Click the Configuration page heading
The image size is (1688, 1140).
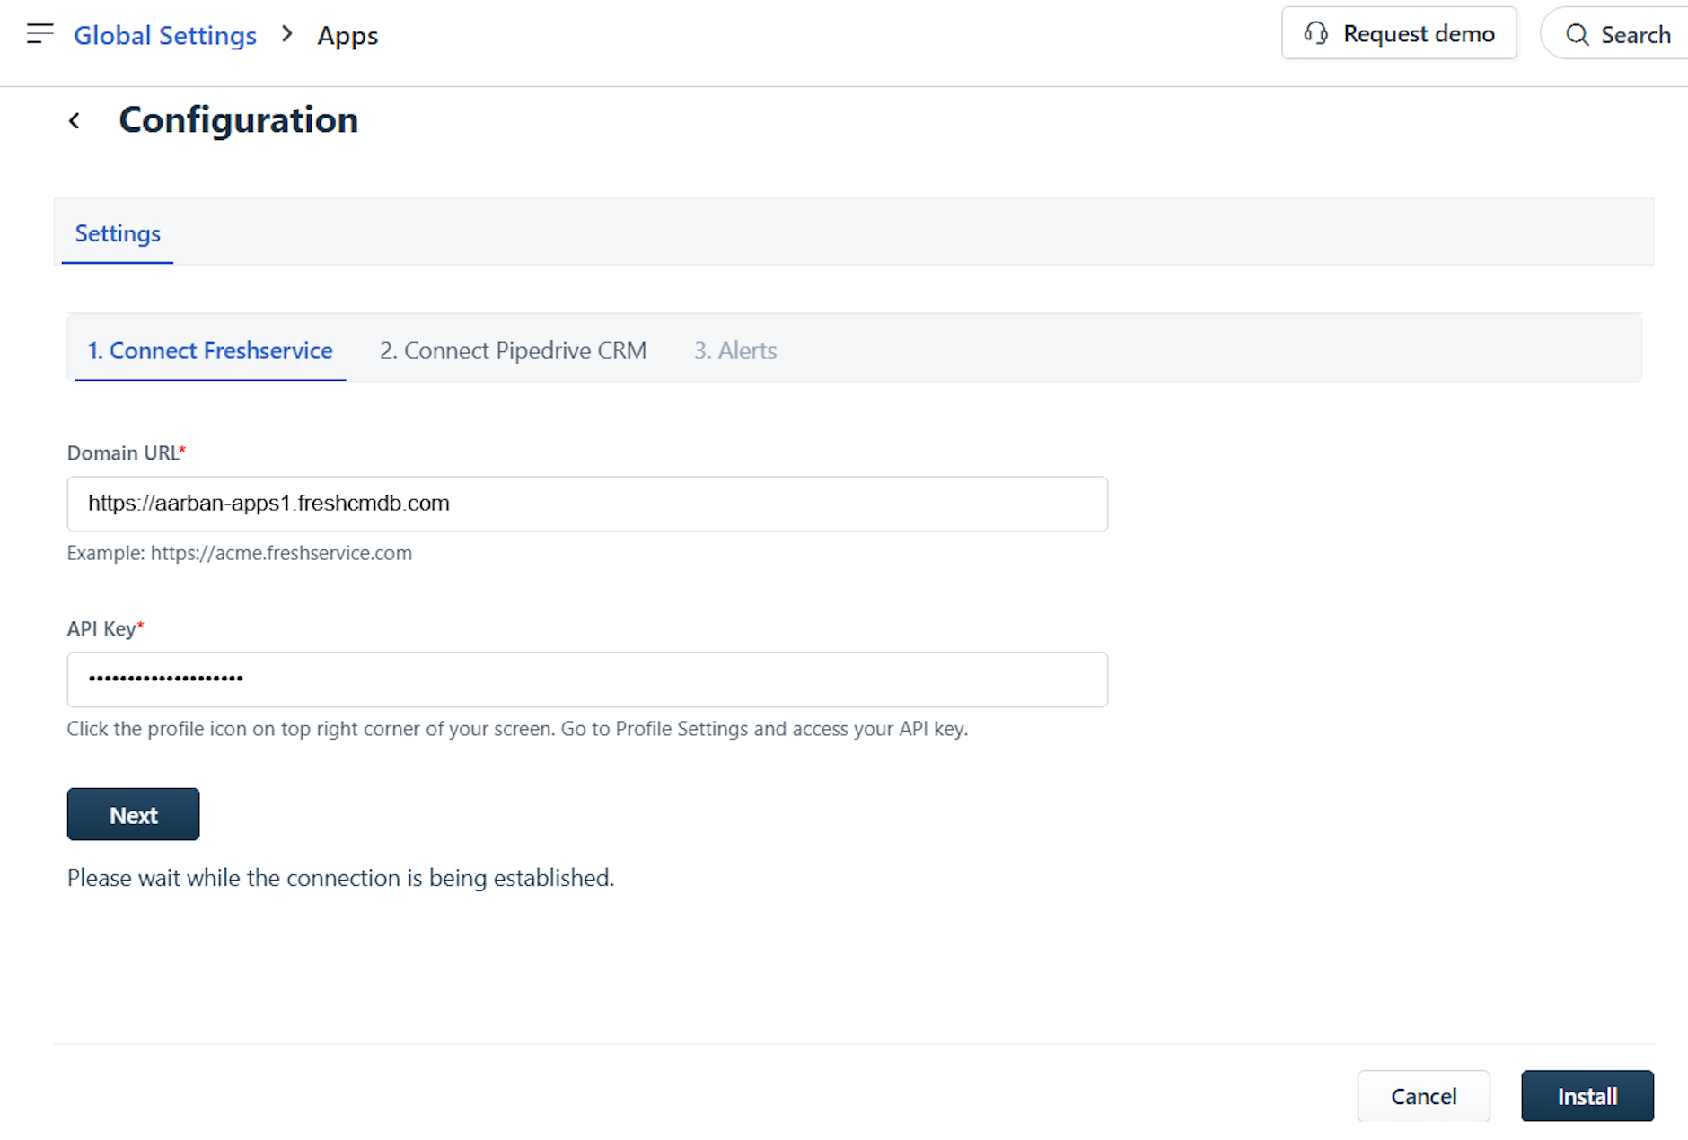tap(239, 120)
